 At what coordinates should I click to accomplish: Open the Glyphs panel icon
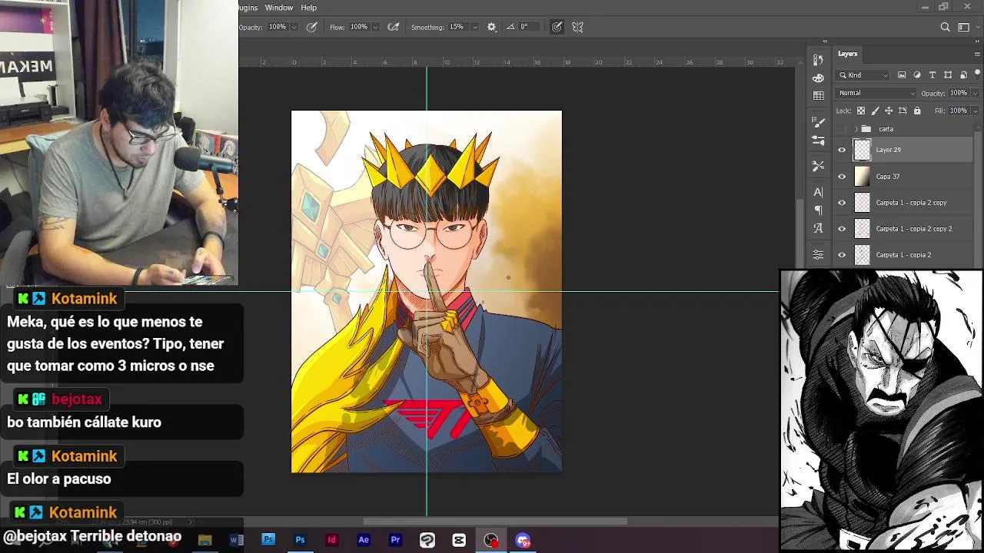[818, 228]
